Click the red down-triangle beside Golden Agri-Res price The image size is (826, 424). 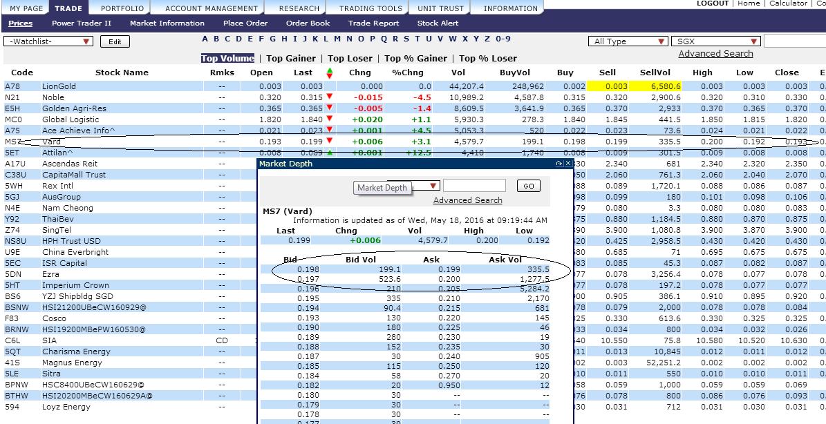pos(329,109)
